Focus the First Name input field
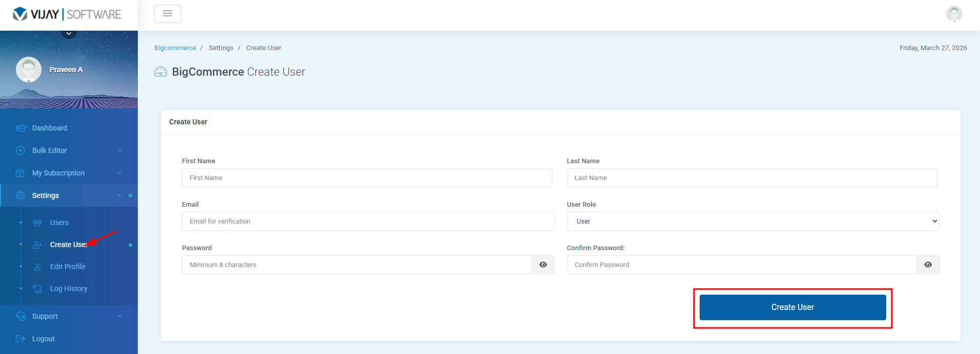This screenshot has height=354, width=980. pos(367,178)
